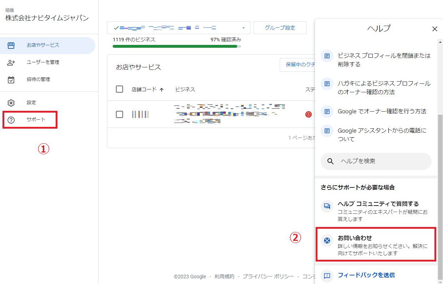The height and width of the screenshot is (284, 443).
Task: Click the community chat bubbles icon
Action: pos(327,206)
